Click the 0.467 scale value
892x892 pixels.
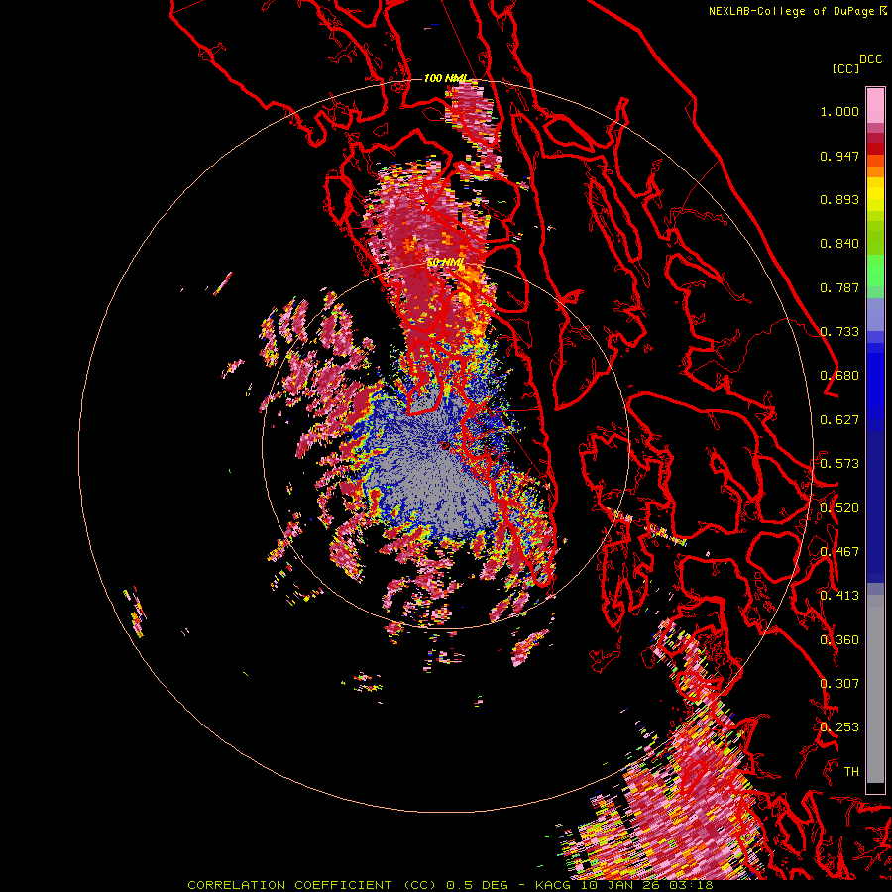[x=839, y=552]
